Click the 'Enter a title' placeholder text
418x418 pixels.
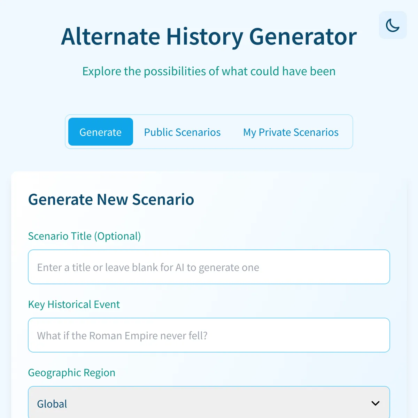[x=148, y=267]
